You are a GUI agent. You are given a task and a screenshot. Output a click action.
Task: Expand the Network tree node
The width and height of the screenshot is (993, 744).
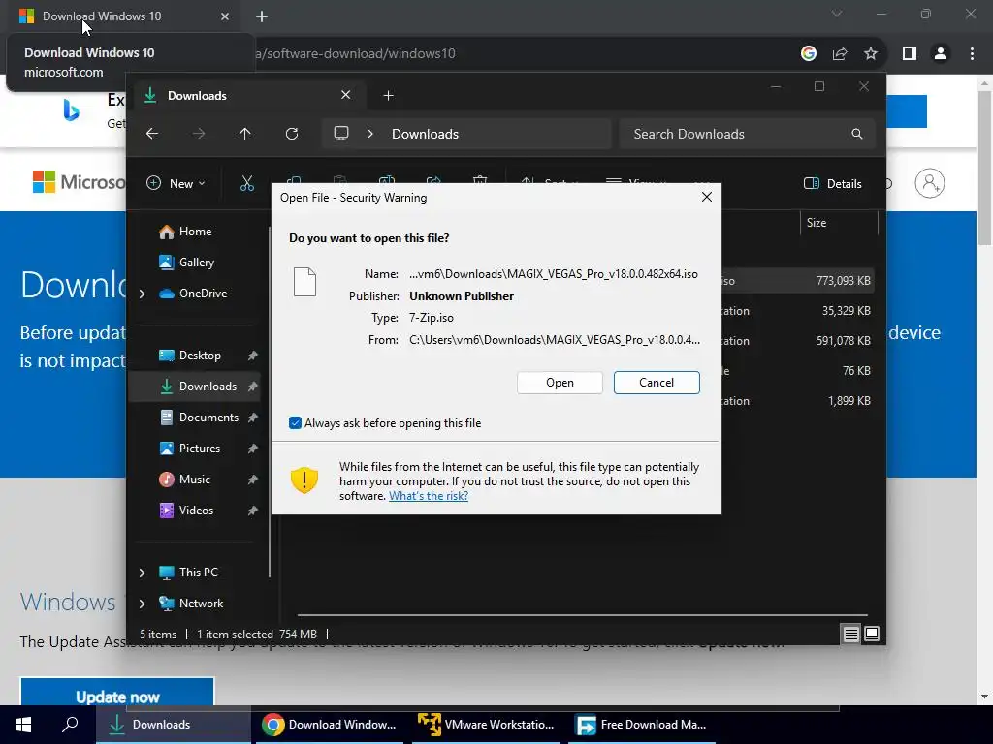pos(142,604)
